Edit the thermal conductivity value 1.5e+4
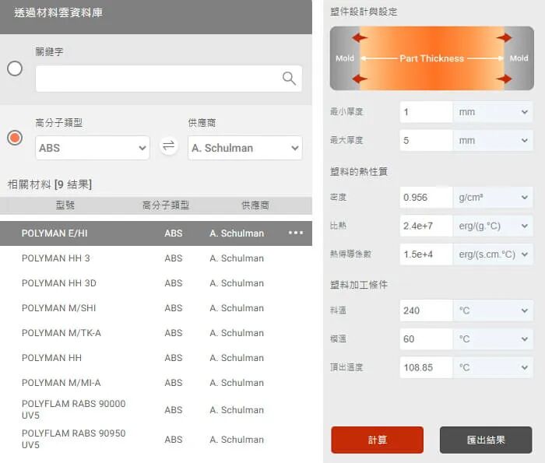 pos(426,254)
